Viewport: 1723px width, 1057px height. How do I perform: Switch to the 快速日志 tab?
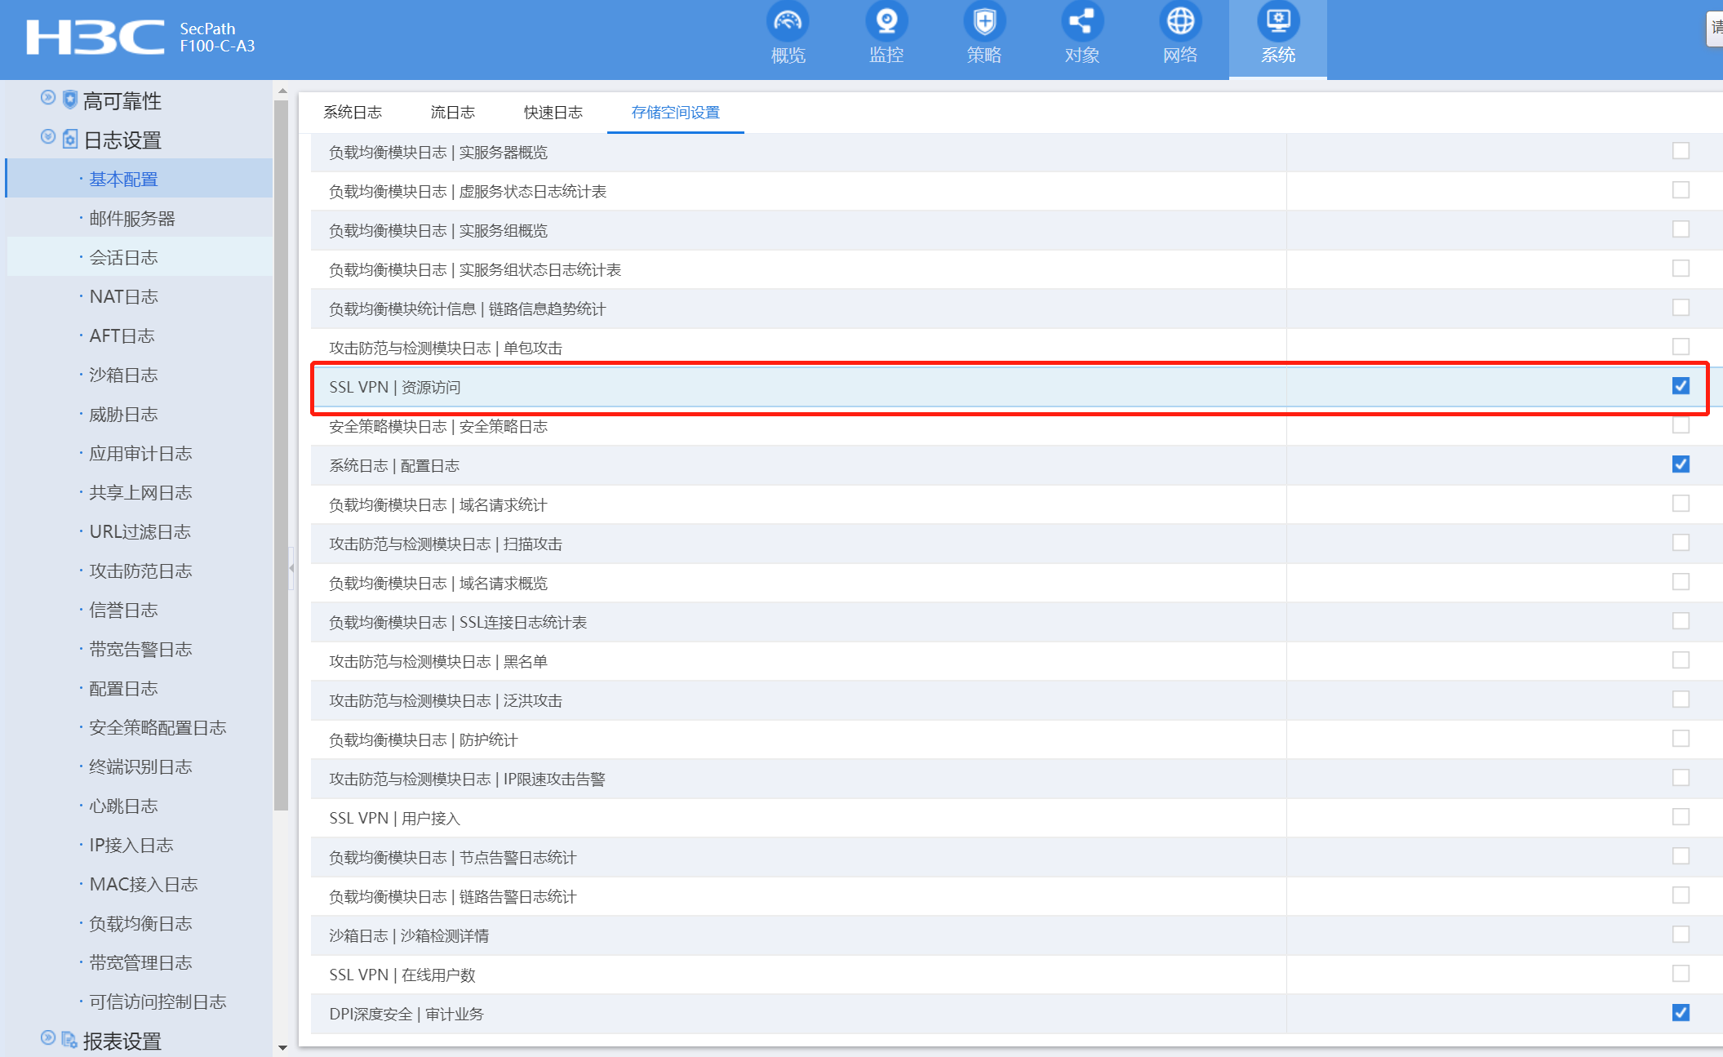[553, 113]
